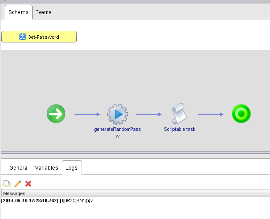This screenshot has width=270, height=219.
Task: Copy log messages with the copy icon
Action: click(7, 184)
